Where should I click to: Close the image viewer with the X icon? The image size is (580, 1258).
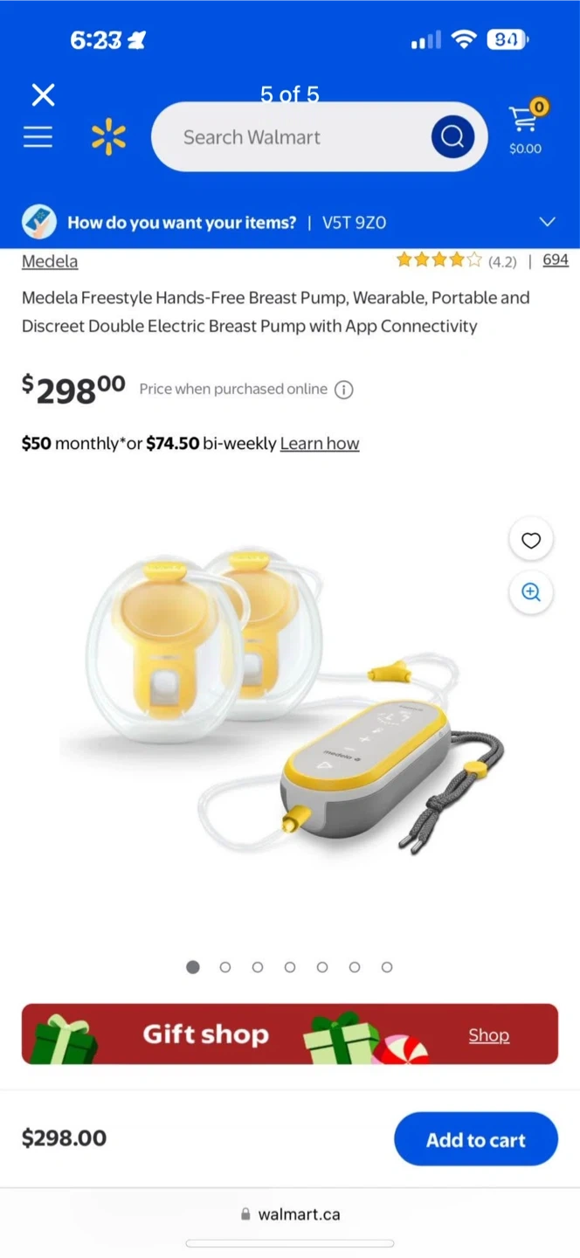tap(43, 94)
